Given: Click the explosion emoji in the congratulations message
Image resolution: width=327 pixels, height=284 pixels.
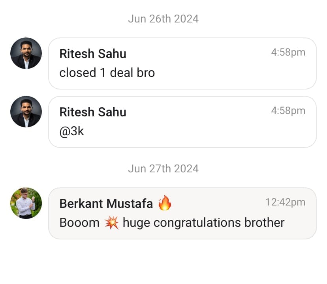Looking at the screenshot, I should (111, 223).
